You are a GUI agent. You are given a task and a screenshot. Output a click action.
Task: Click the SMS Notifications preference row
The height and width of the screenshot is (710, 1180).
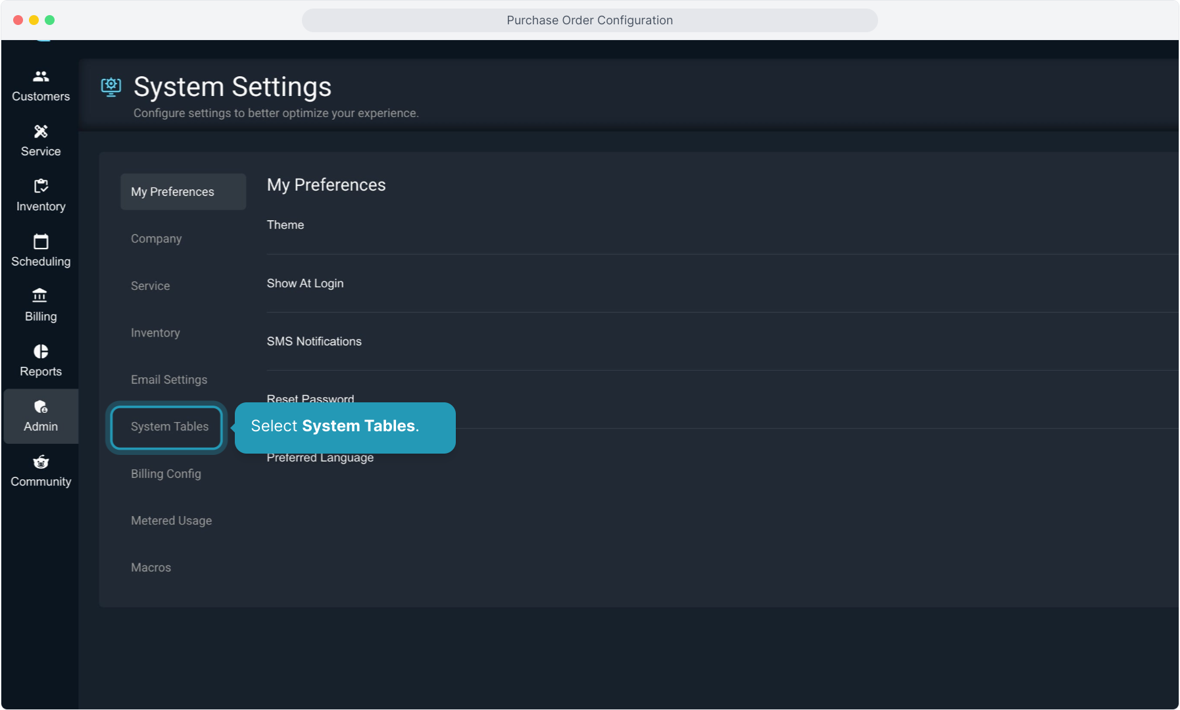point(314,341)
